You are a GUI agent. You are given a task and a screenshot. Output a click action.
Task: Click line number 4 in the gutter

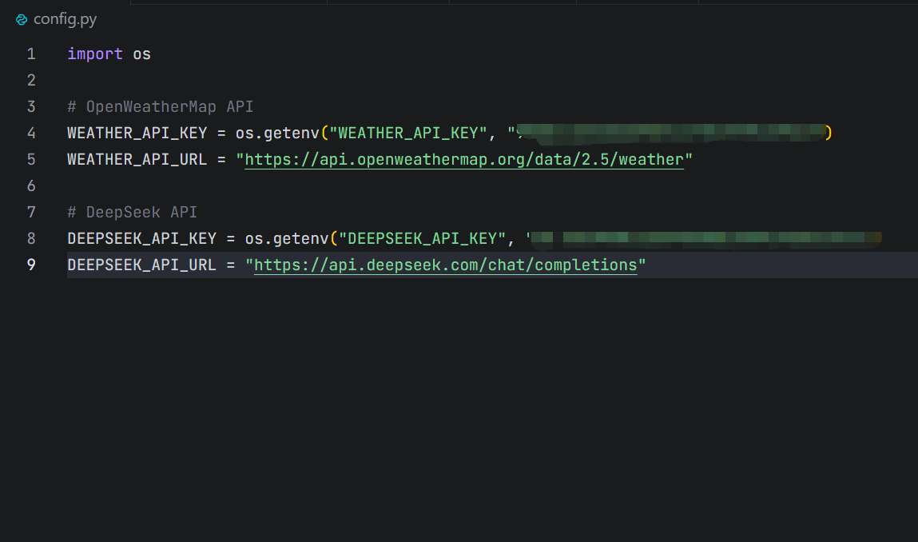pos(31,133)
